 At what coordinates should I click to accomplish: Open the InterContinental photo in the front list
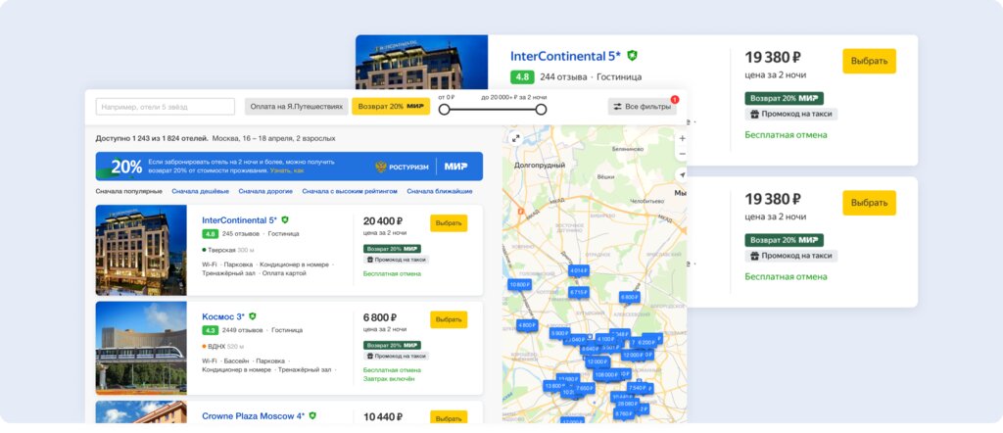pyautogui.click(x=141, y=250)
